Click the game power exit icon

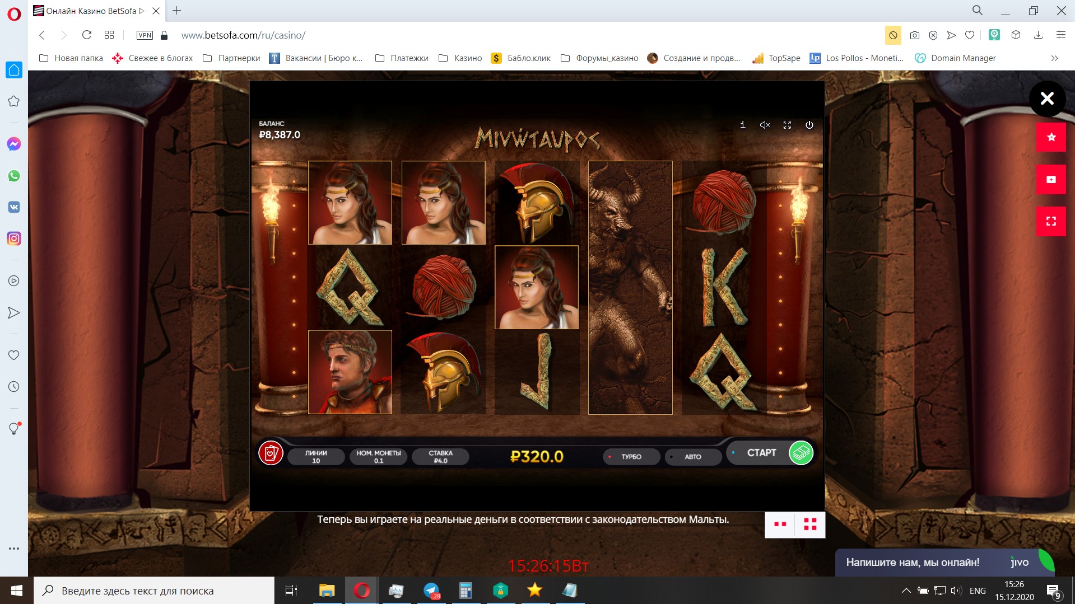[x=809, y=125]
